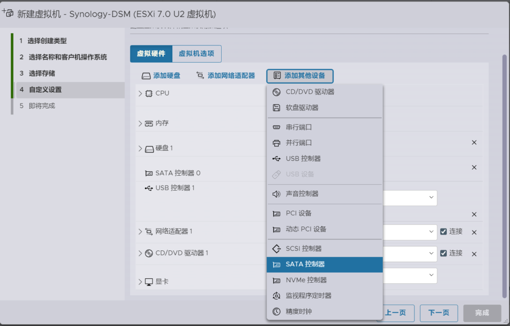Click the CPU chip icon
510x326 pixels.
coord(148,94)
